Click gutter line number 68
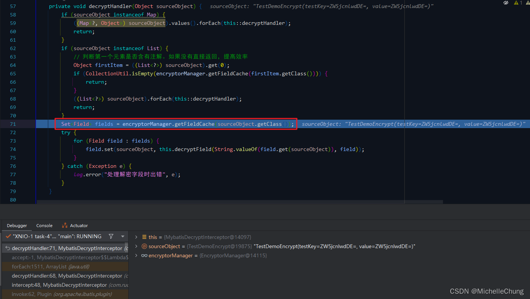The height and width of the screenshot is (299, 530). point(13,99)
